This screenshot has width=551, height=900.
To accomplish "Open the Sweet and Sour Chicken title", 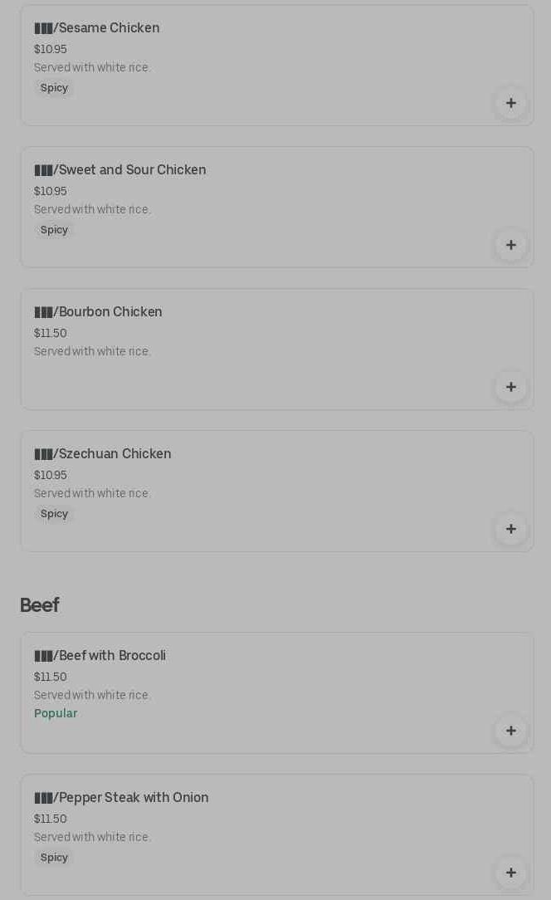I will point(120,170).
